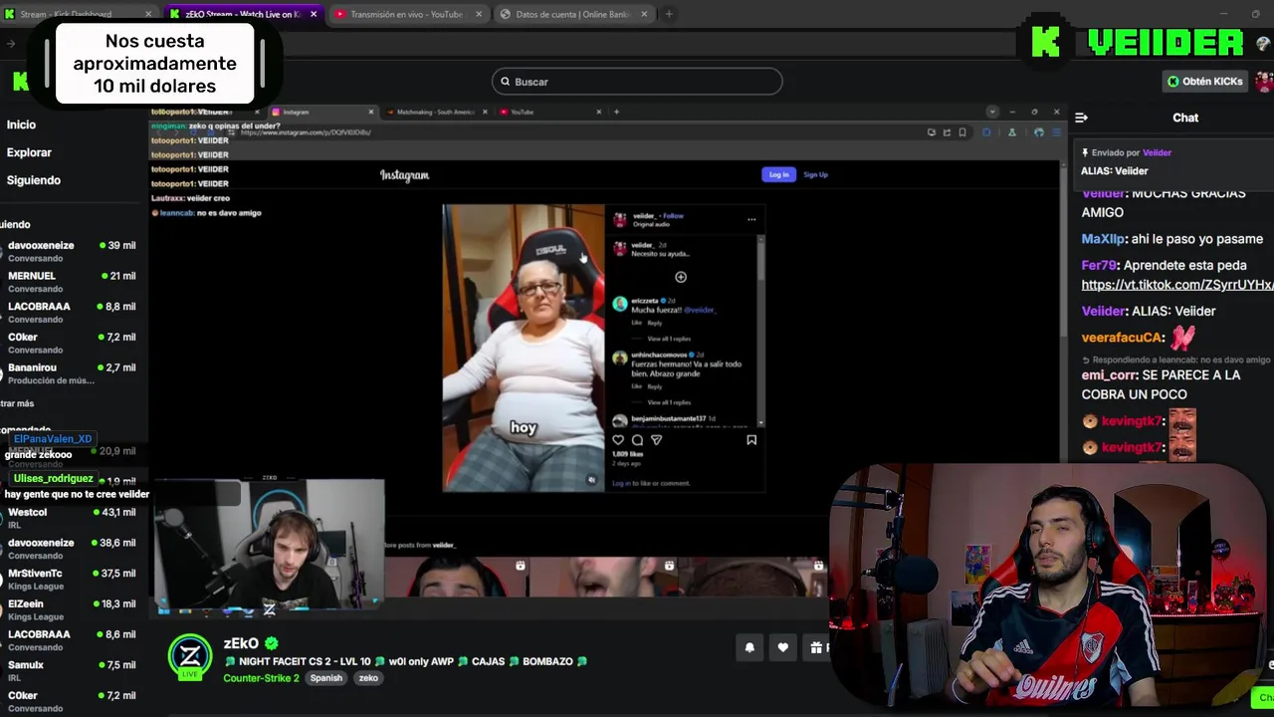Image resolution: width=1274 pixels, height=717 pixels.
Task: Unmute the Instagram reel via speaker icon
Action: [x=591, y=480]
